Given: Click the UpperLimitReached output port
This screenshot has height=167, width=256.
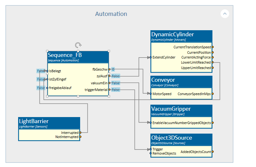Looking at the screenshot, I should pyautogui.click(x=213, y=67).
